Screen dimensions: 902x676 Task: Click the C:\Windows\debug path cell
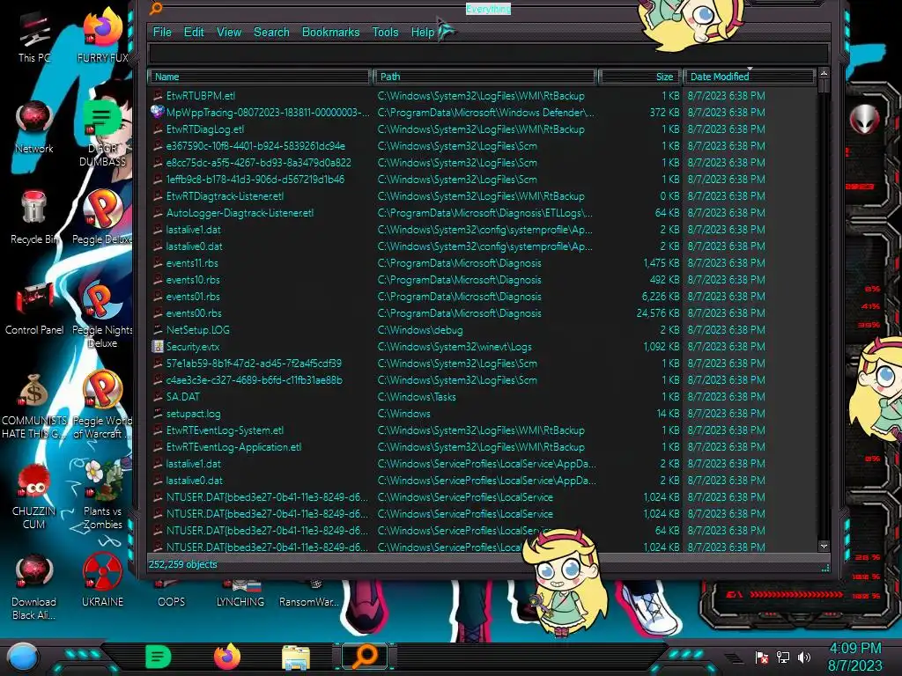pyautogui.click(x=420, y=330)
